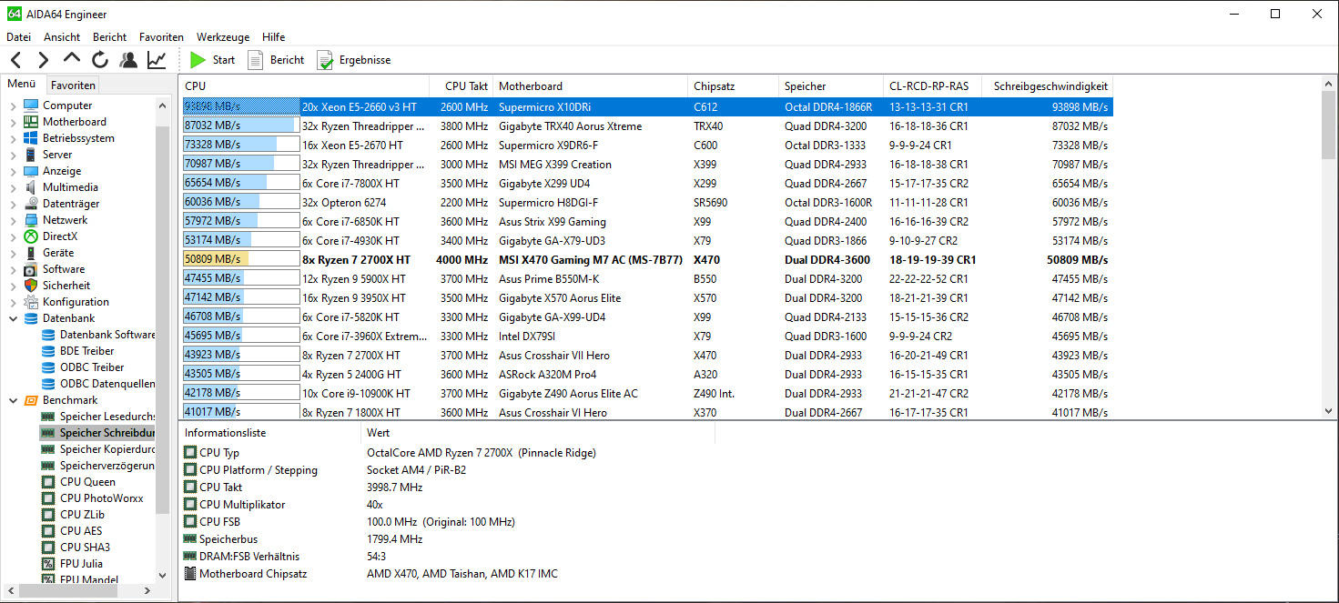
Task: Select the Sicherheit shield icon in the tree
Action: tap(31, 286)
